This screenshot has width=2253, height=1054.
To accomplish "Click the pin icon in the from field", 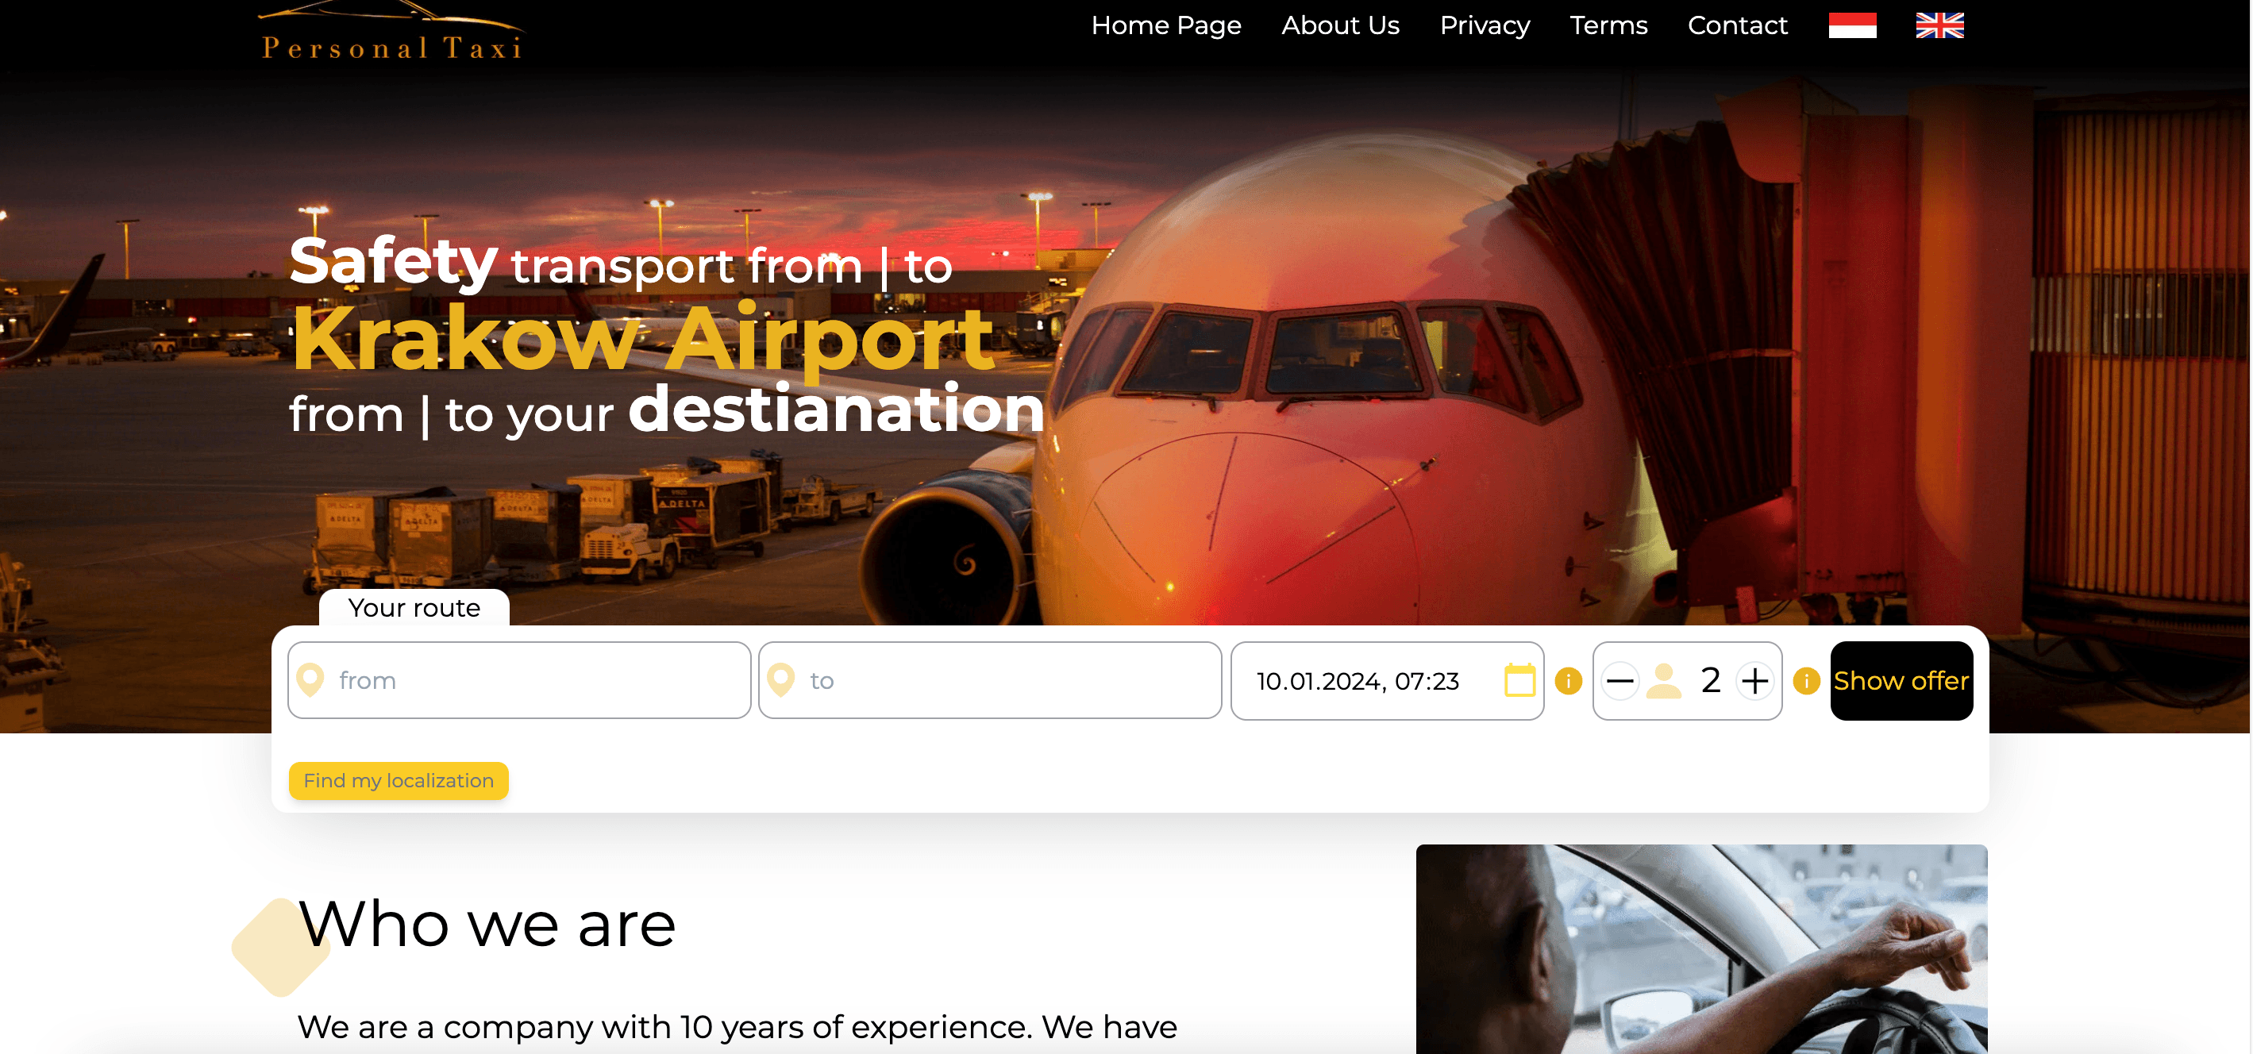I will coord(310,679).
